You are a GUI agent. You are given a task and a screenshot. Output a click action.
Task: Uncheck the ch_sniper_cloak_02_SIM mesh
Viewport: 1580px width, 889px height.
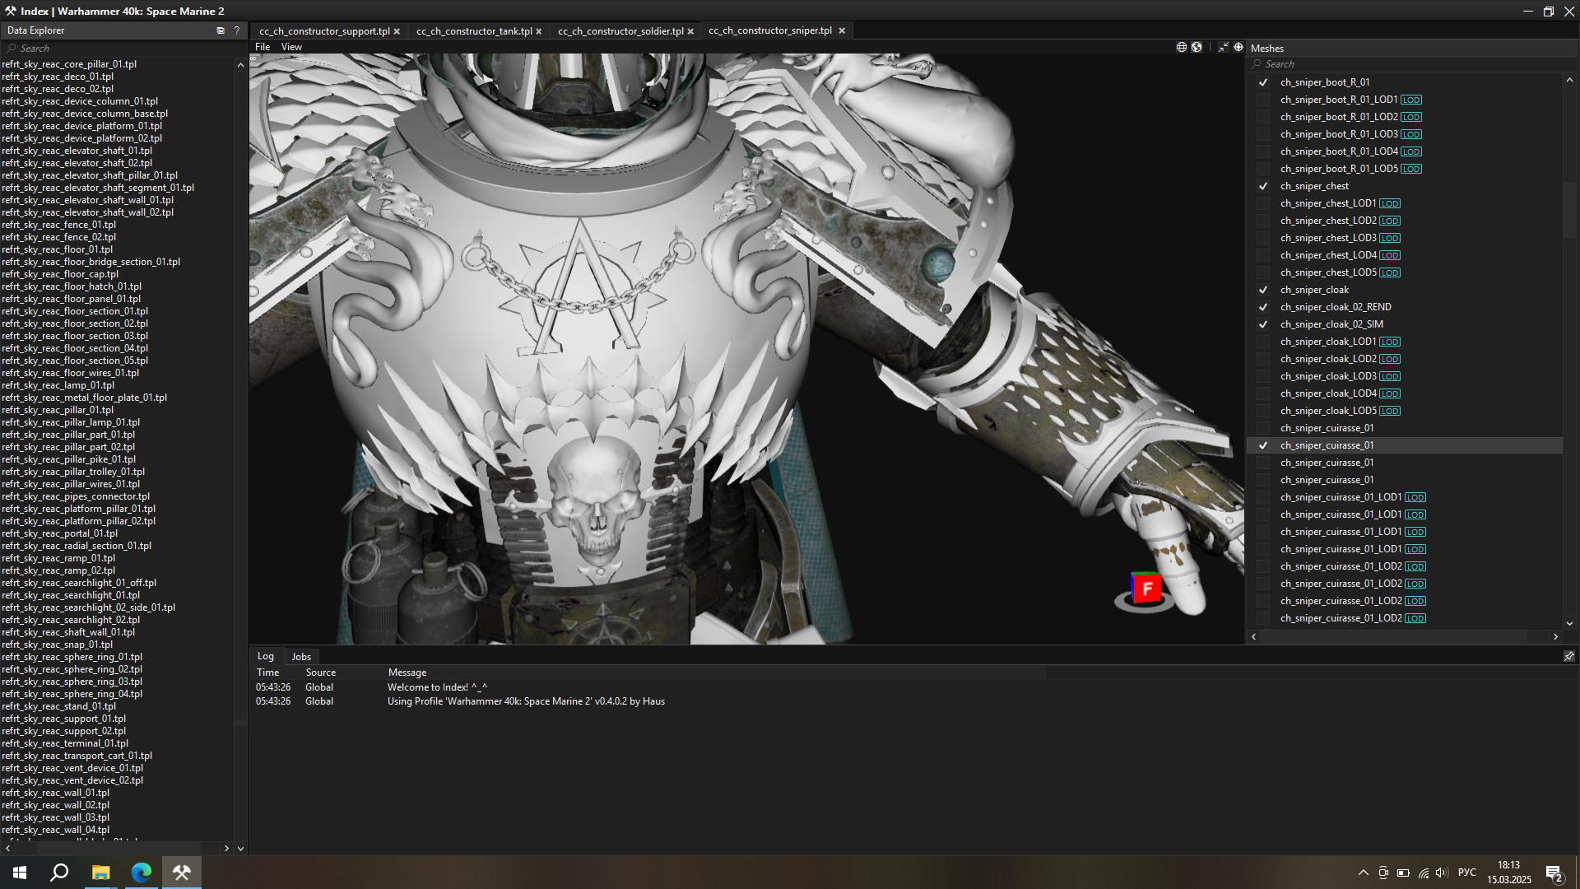tap(1262, 324)
